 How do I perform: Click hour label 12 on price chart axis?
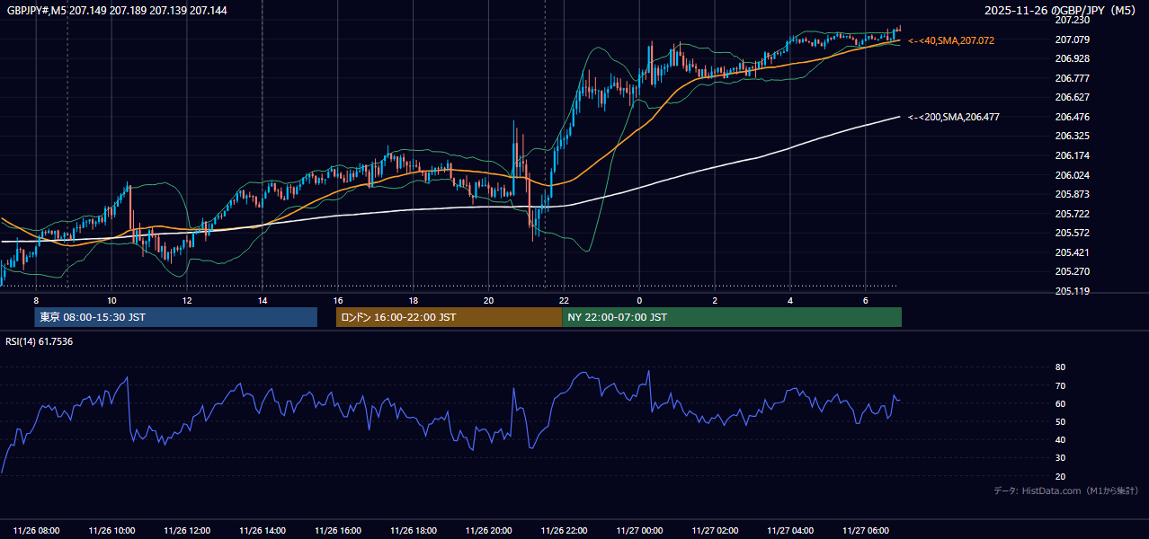point(187,300)
